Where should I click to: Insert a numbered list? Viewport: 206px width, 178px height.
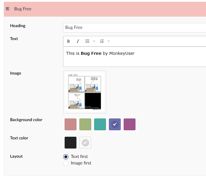click(102, 41)
